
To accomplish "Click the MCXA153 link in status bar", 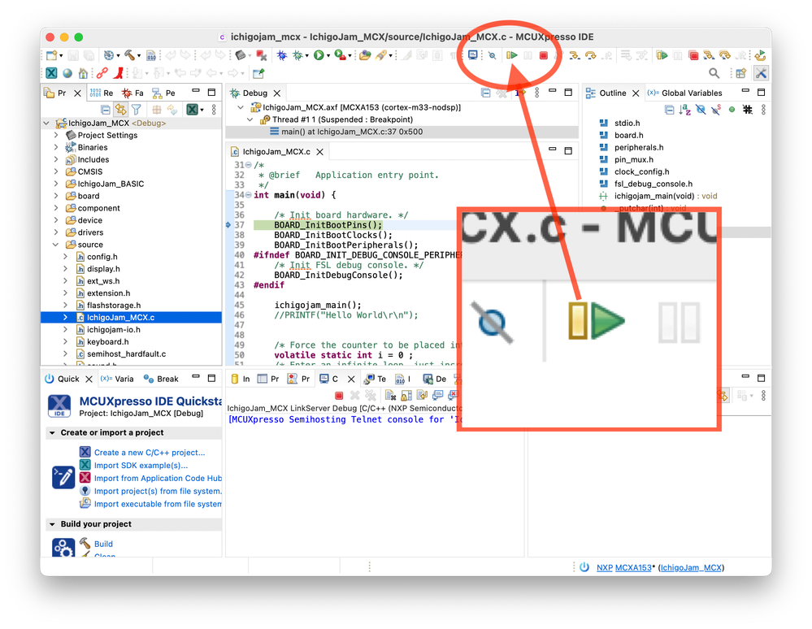I will (633, 568).
